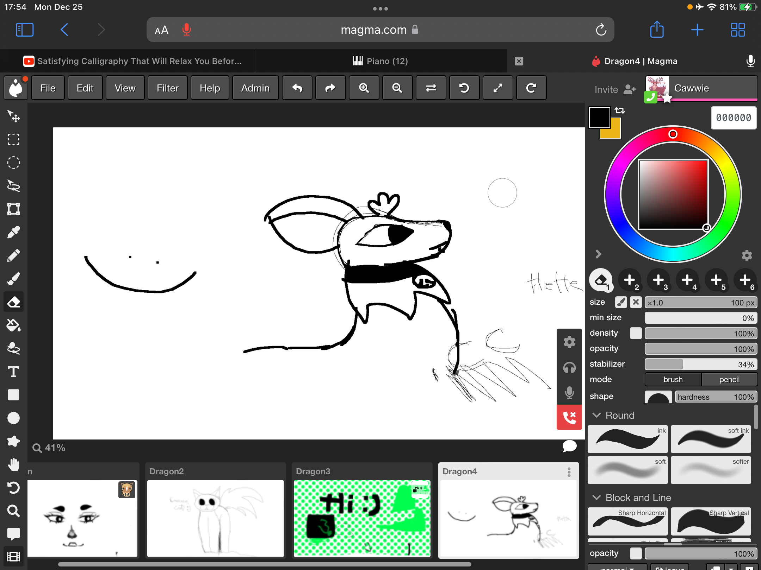Screen dimensions: 761x570
Task: Select the Sharp Horizontal brush preset
Action: click(627, 521)
